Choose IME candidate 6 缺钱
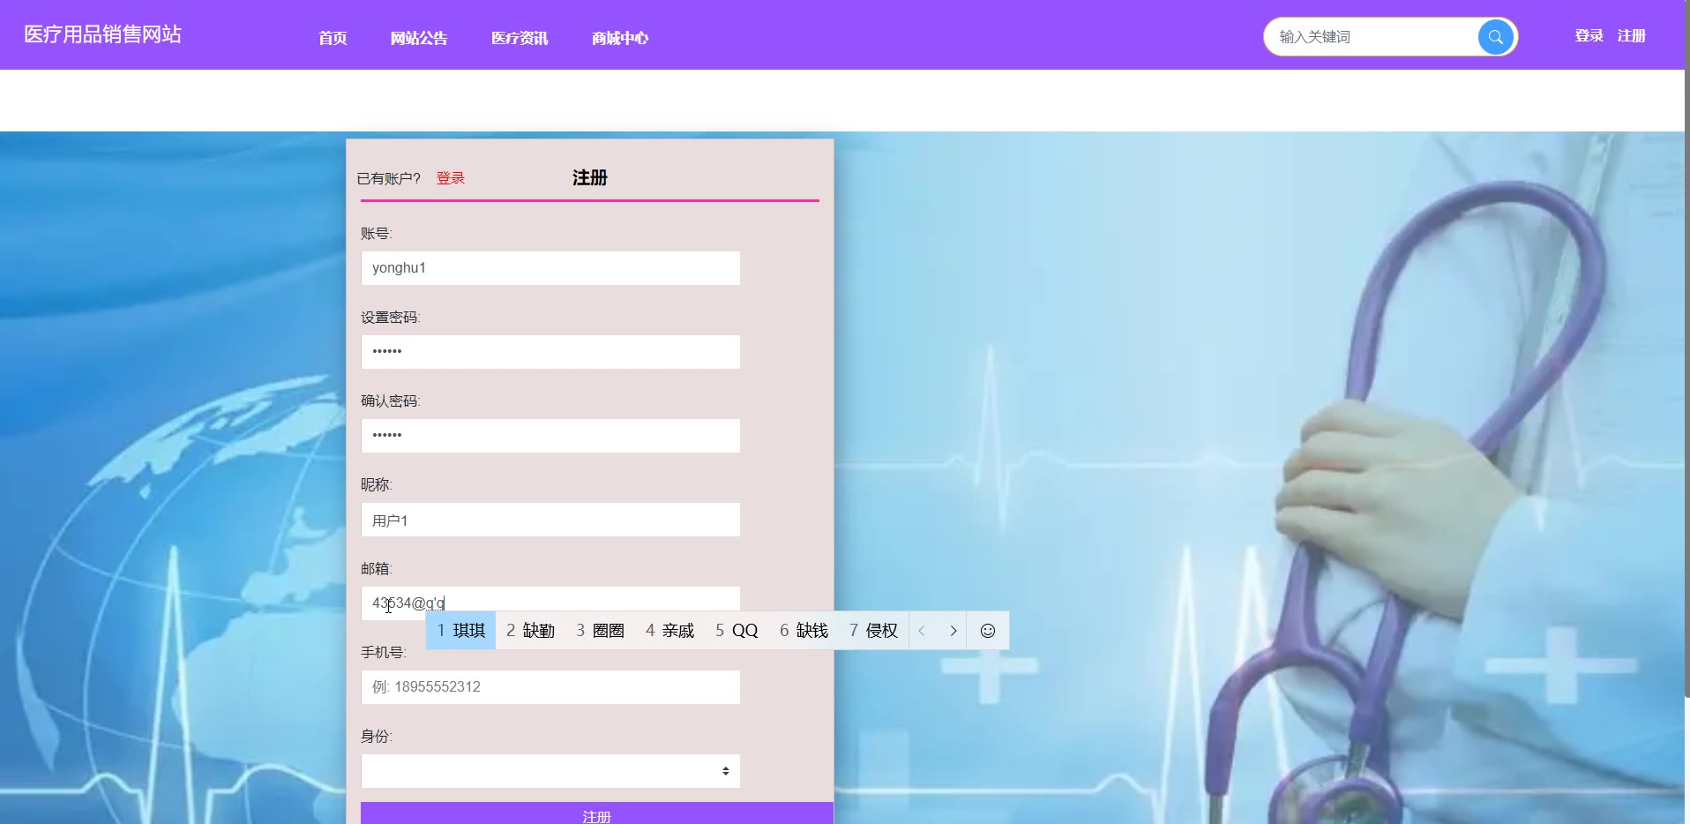 804,631
